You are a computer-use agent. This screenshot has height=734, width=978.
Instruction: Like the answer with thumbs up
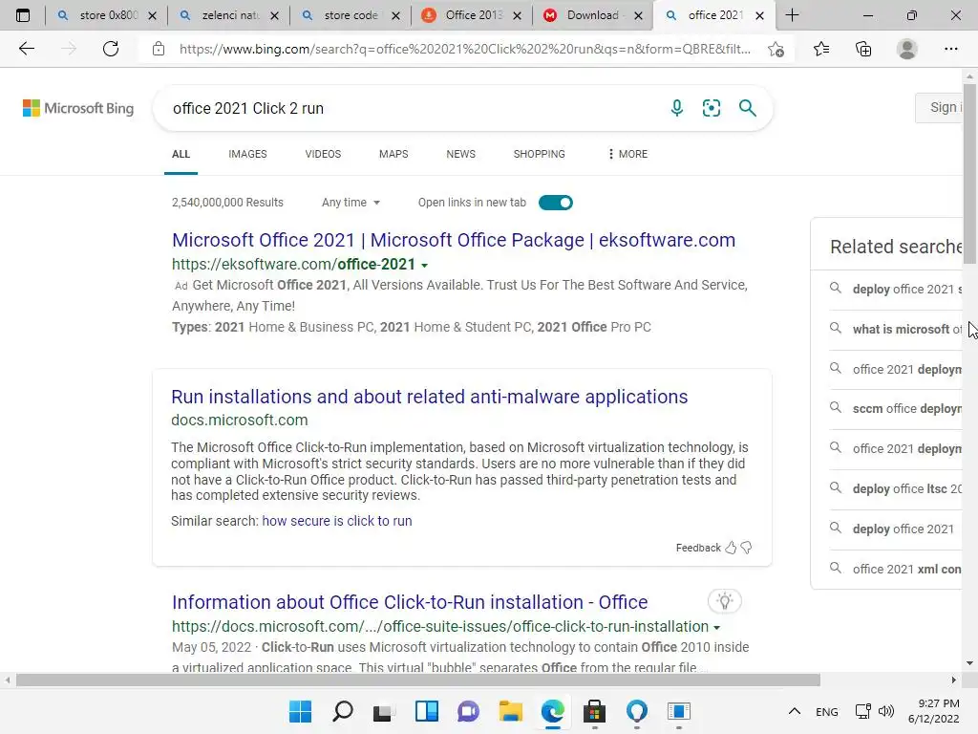coord(731,548)
